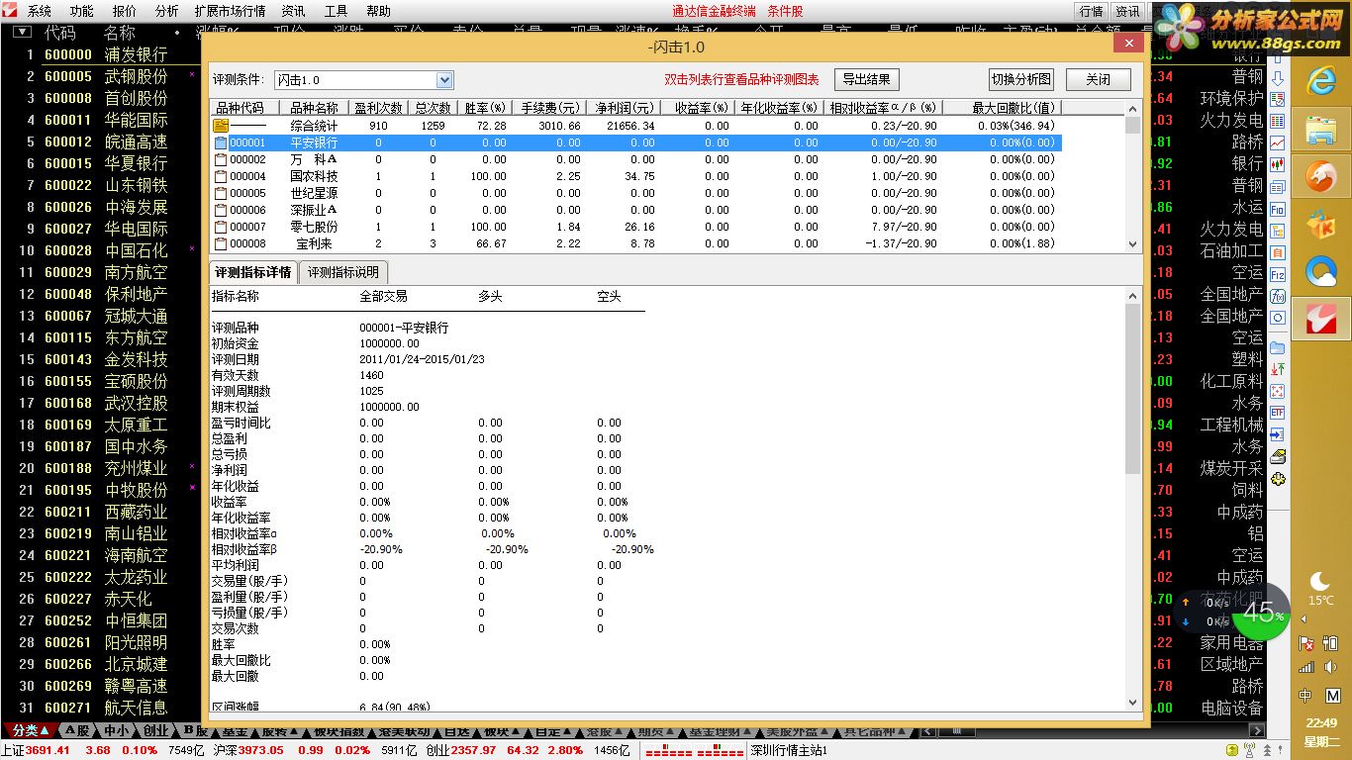Open the 报价 menu
Image resolution: width=1352 pixels, height=760 pixels.
click(x=125, y=11)
